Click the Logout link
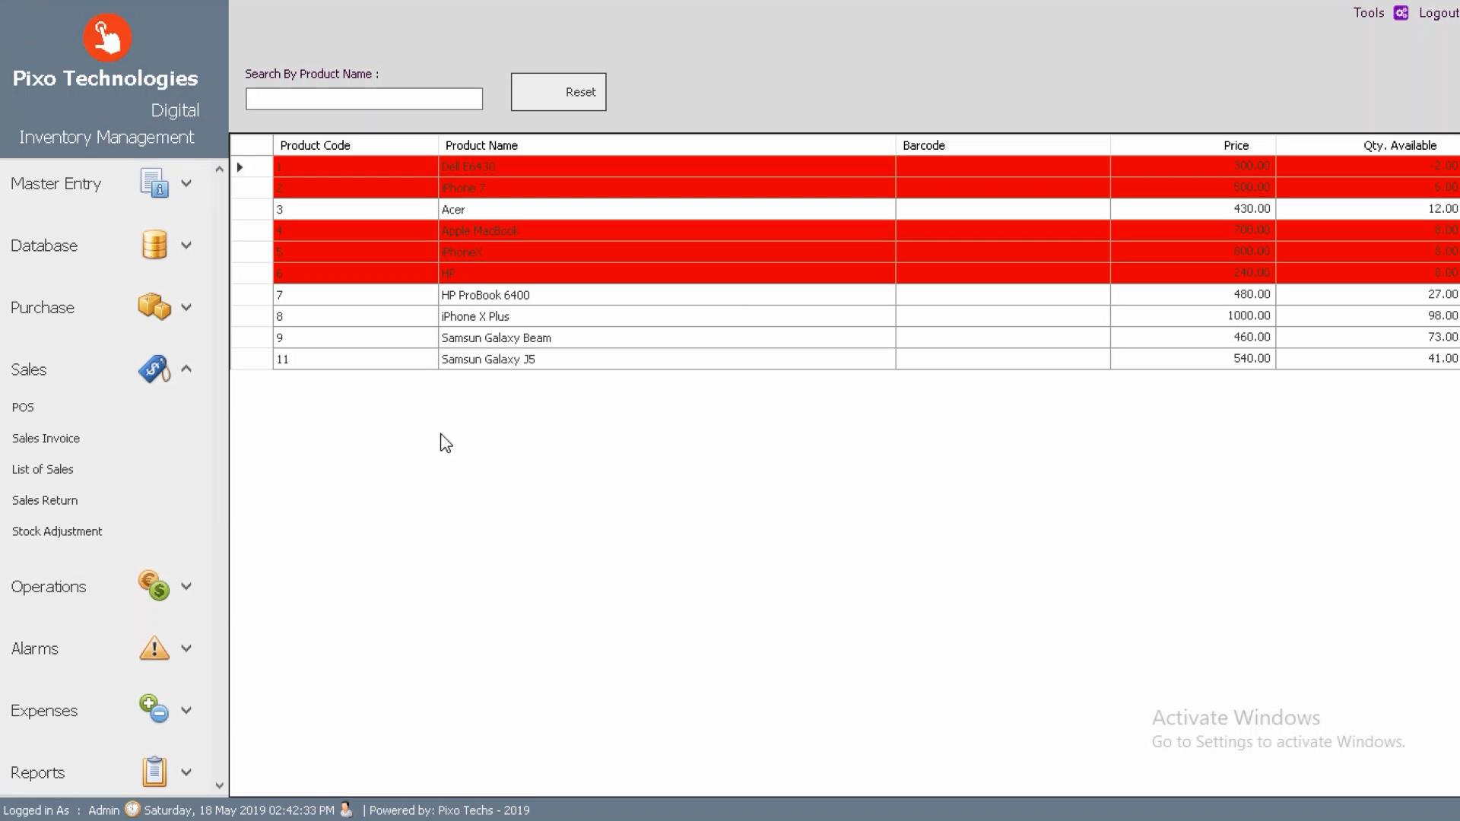This screenshot has width=1460, height=821. coord(1437,13)
